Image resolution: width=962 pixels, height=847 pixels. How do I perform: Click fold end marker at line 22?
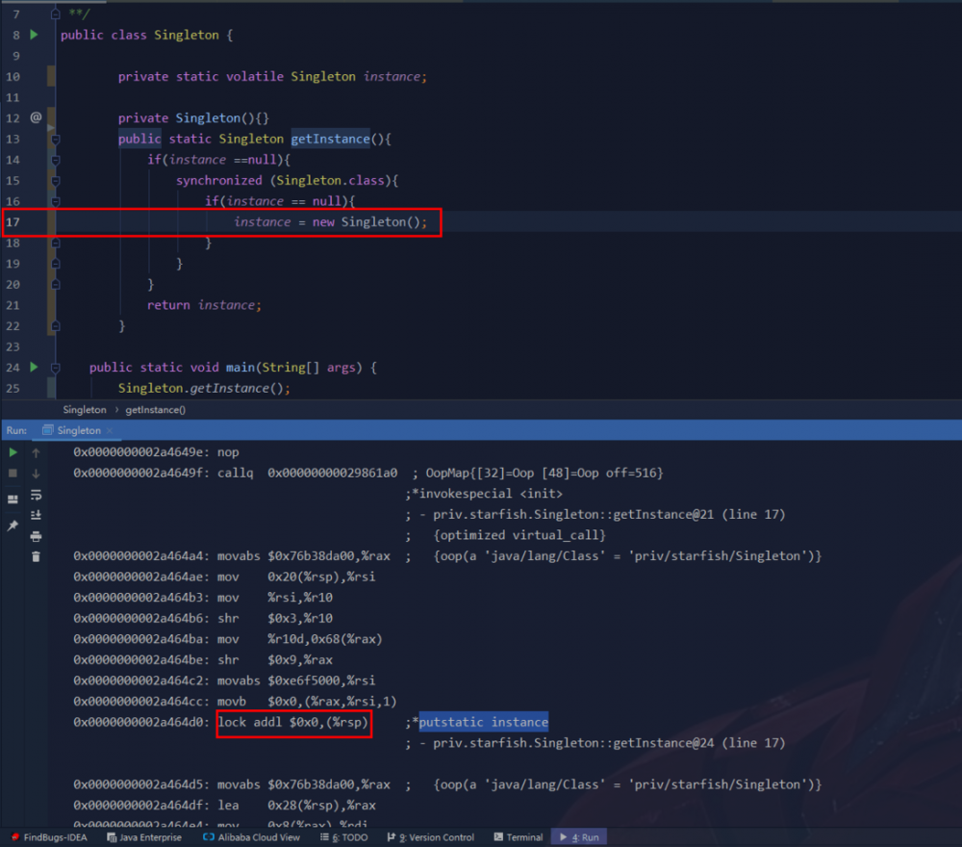55,326
